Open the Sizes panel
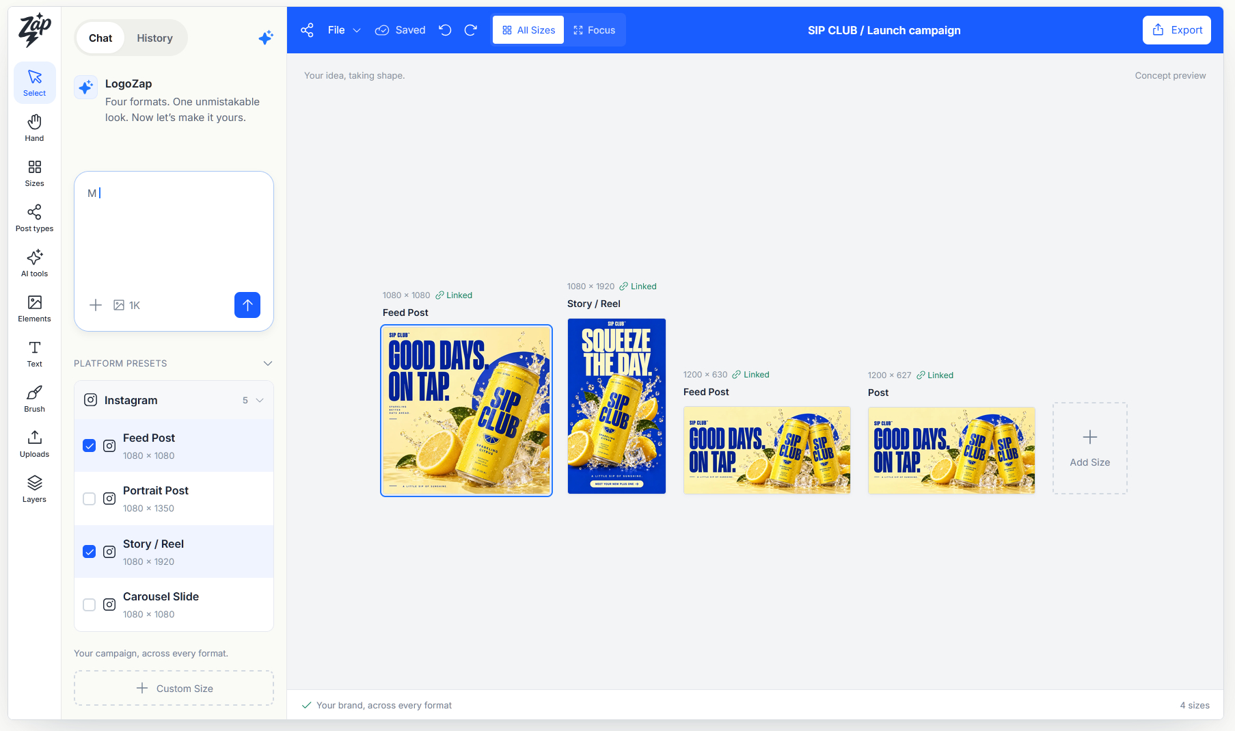This screenshot has width=1235, height=731. coord(34,174)
